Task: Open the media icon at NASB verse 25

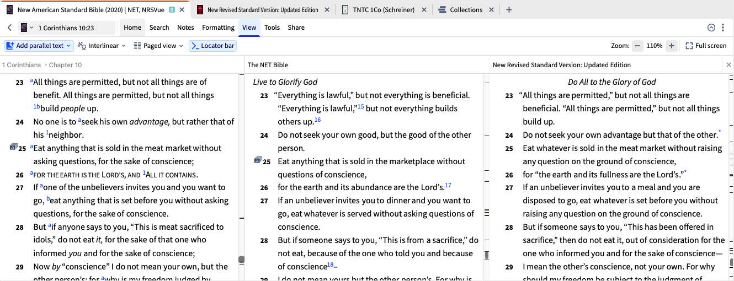Action: 14,147
